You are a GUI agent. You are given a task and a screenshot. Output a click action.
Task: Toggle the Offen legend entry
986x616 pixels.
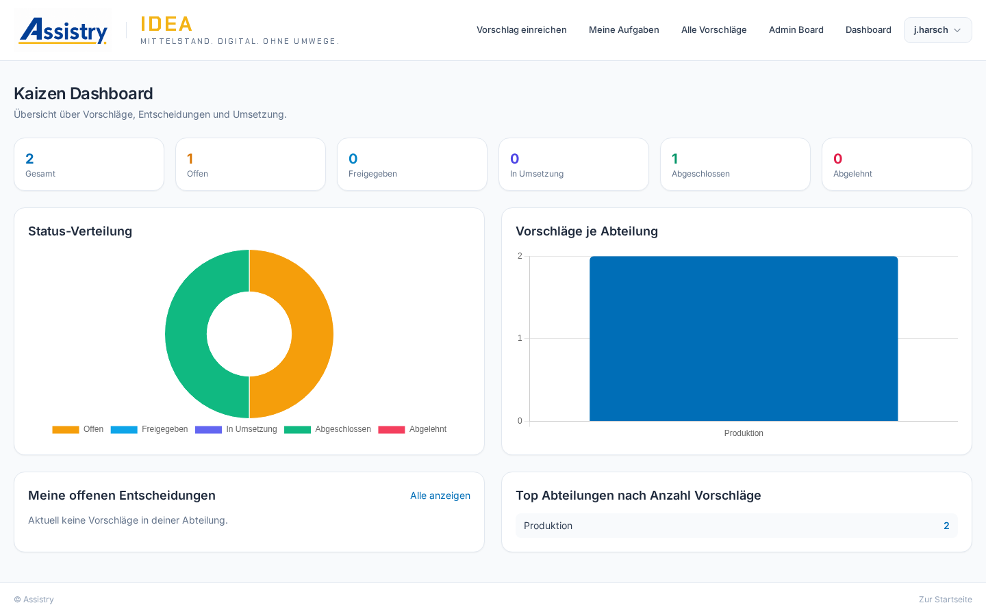pos(78,429)
